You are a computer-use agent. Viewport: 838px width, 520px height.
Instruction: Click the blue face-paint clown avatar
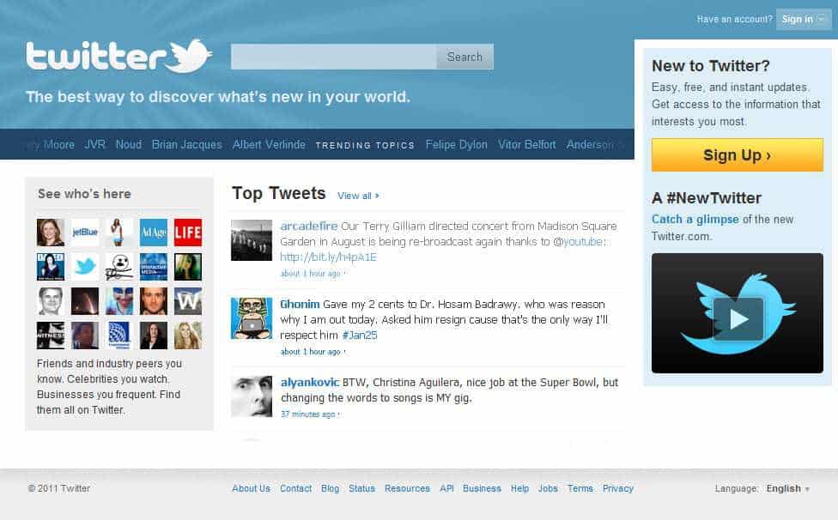(119, 301)
